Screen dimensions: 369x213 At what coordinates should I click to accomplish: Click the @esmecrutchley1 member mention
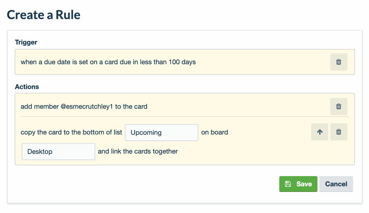coord(86,107)
